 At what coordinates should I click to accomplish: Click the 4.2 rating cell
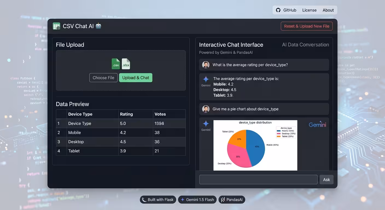(136, 133)
